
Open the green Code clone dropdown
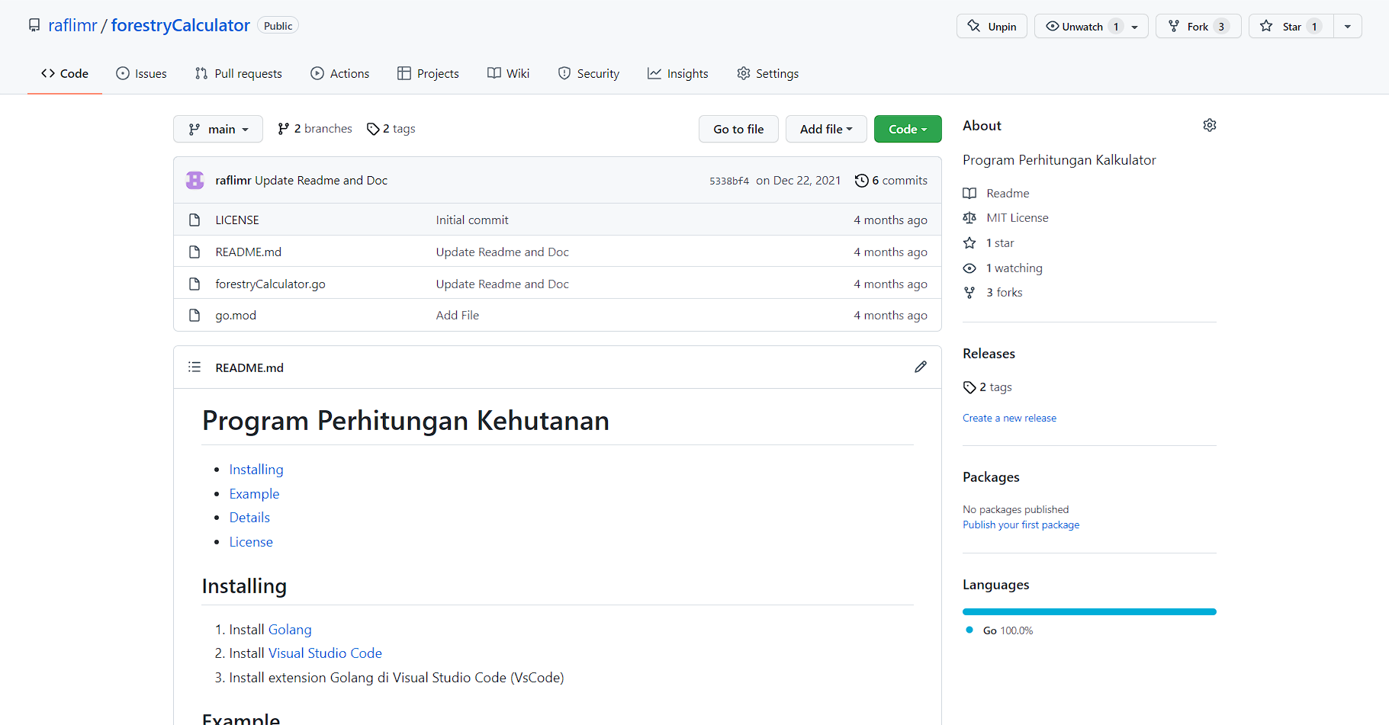pyautogui.click(x=908, y=129)
